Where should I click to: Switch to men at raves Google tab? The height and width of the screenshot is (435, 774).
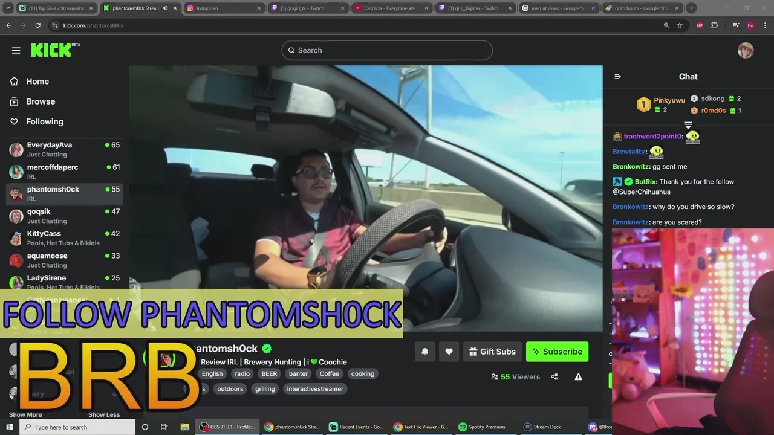coord(559,8)
